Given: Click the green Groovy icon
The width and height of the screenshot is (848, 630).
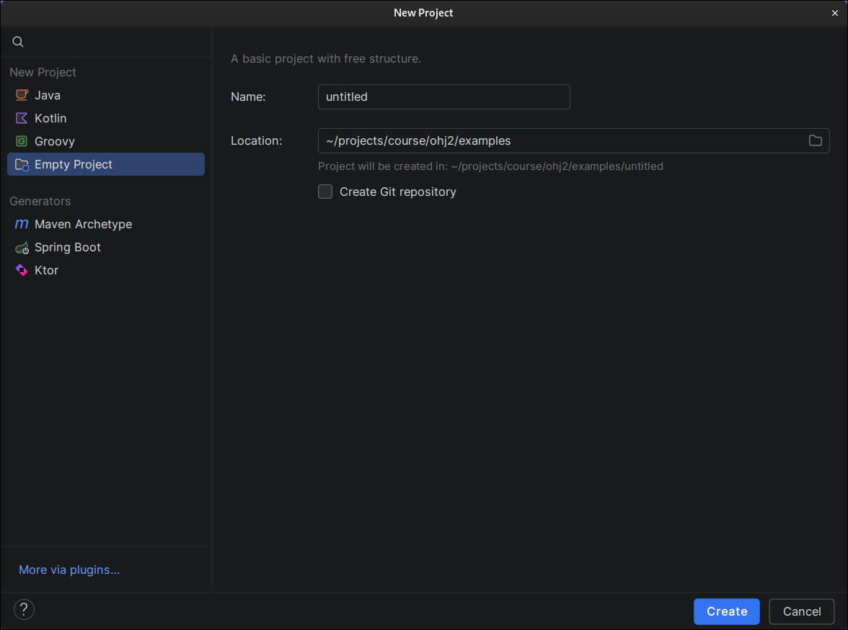Looking at the screenshot, I should coord(22,141).
